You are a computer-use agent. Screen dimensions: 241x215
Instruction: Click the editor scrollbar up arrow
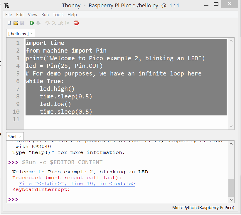(x=231, y=41)
